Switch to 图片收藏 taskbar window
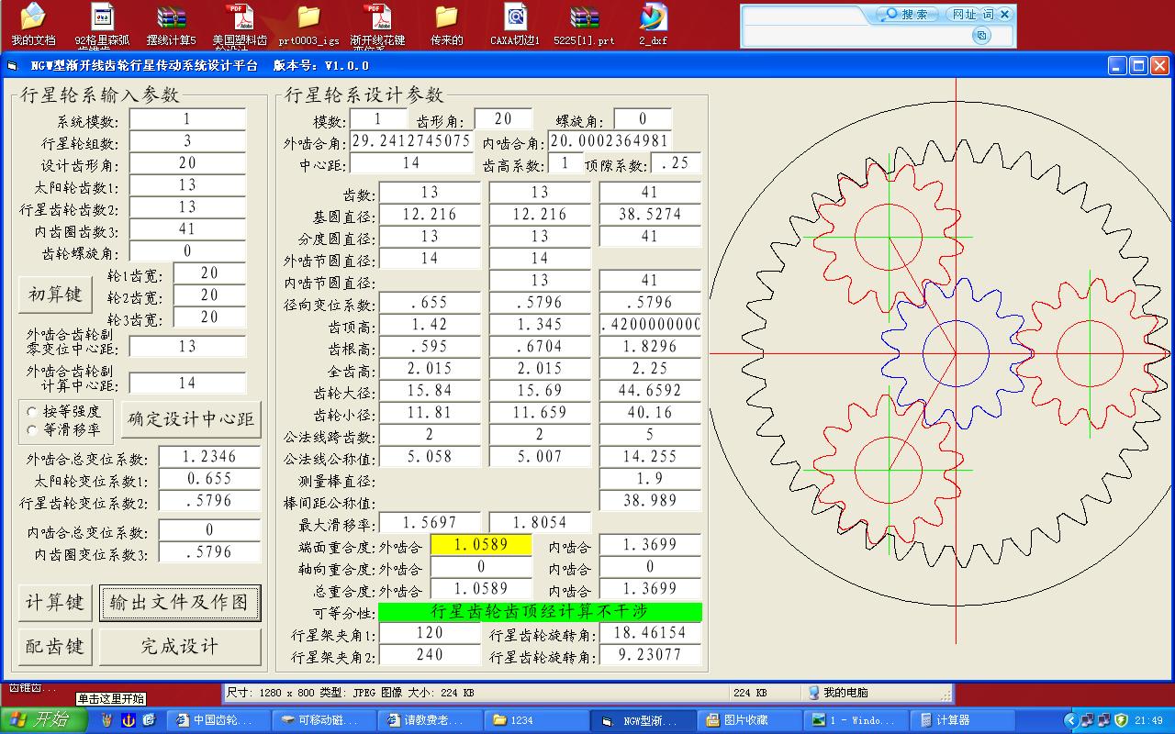 pos(751,720)
